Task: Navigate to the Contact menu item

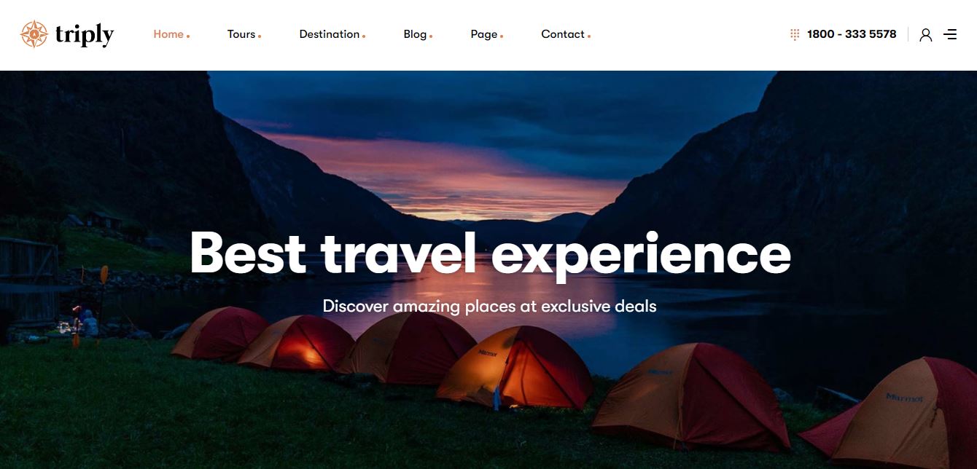Action: pos(563,34)
